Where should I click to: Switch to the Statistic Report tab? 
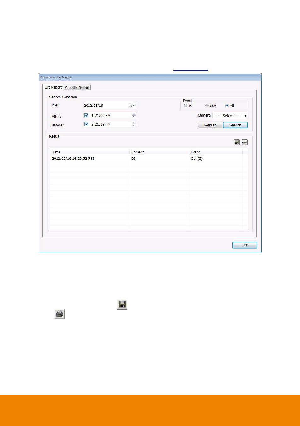pos(77,88)
